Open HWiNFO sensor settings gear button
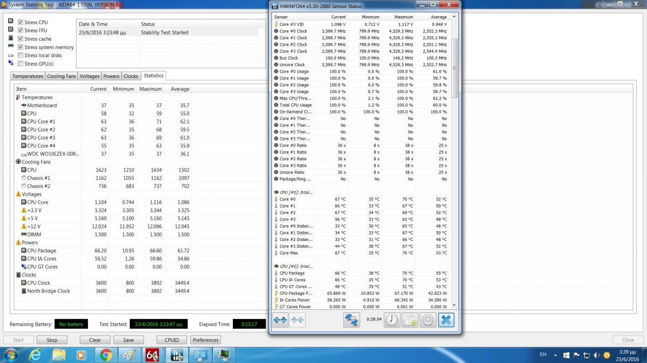 [x=428, y=320]
